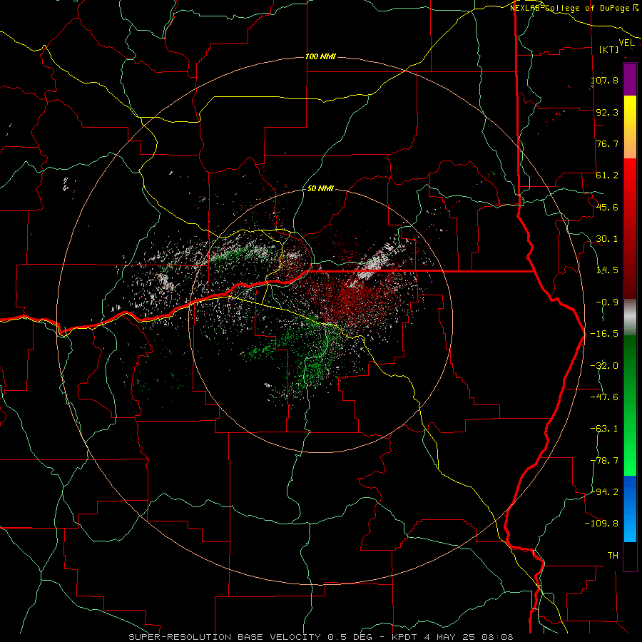The image size is (642, 642).
Task: Click the 92.3 velocity scale value
Action: [x=607, y=112]
